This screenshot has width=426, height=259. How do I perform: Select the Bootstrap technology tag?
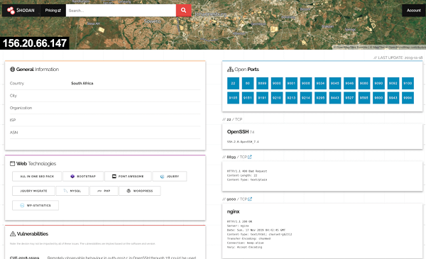83,176
